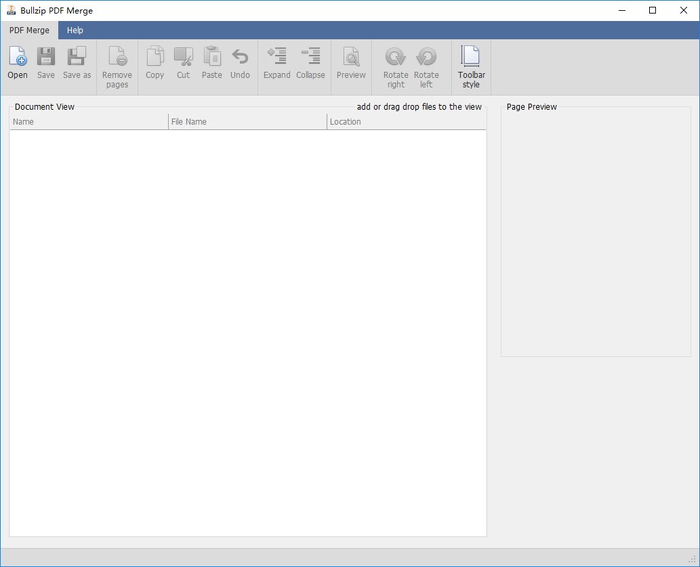
Task: Rotate page left using toolbar icon
Action: point(426,57)
